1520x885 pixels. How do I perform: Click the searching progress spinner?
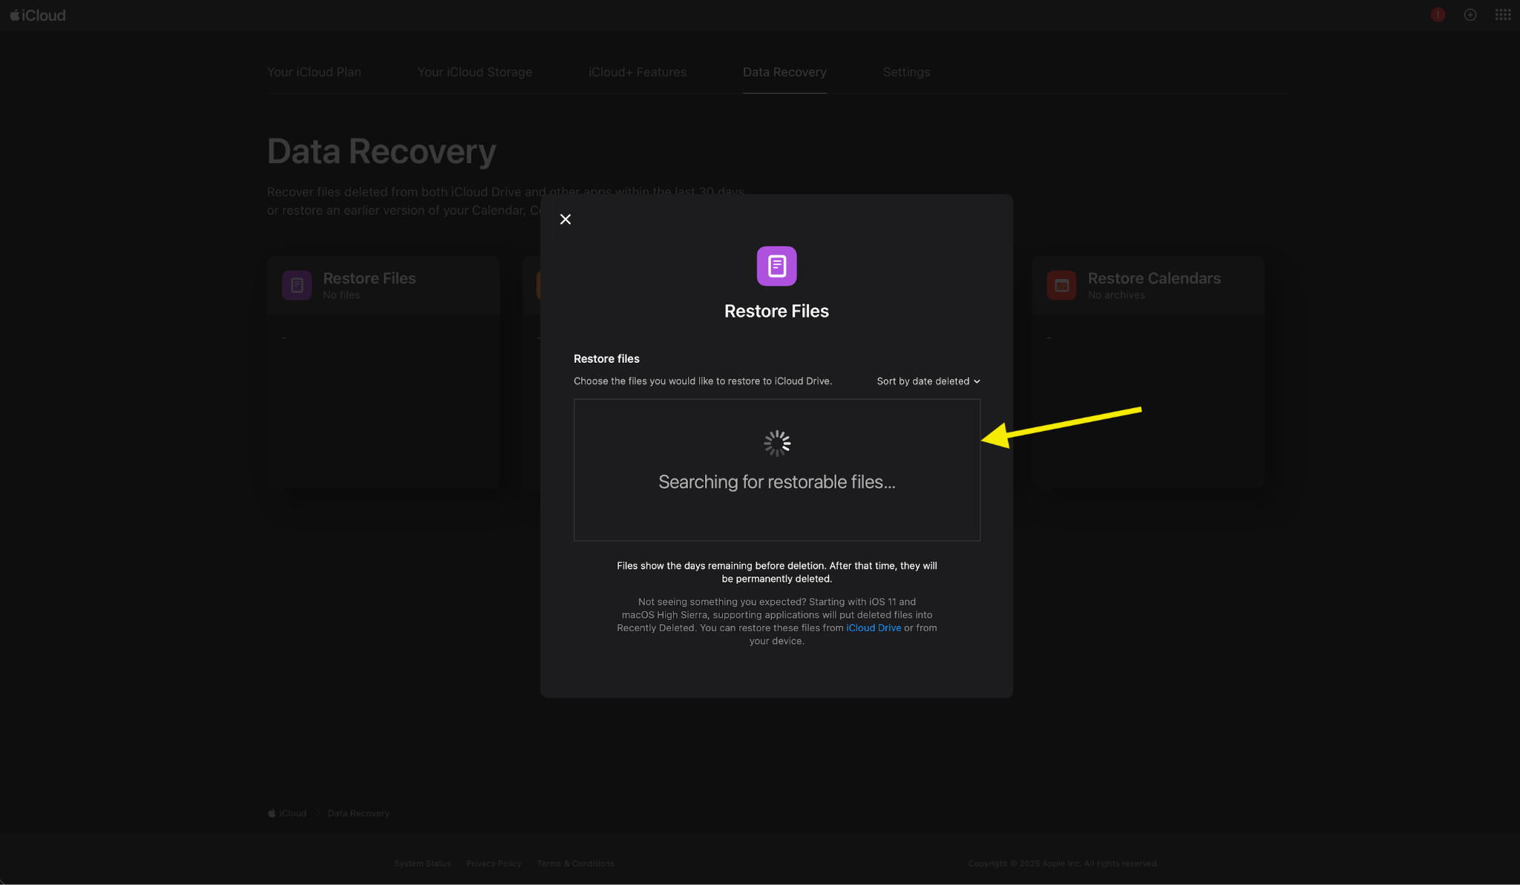click(x=776, y=443)
